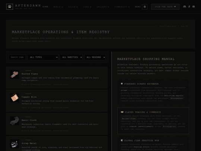Select the Copper Wire item name
201x151 pixels.
pos(29,97)
